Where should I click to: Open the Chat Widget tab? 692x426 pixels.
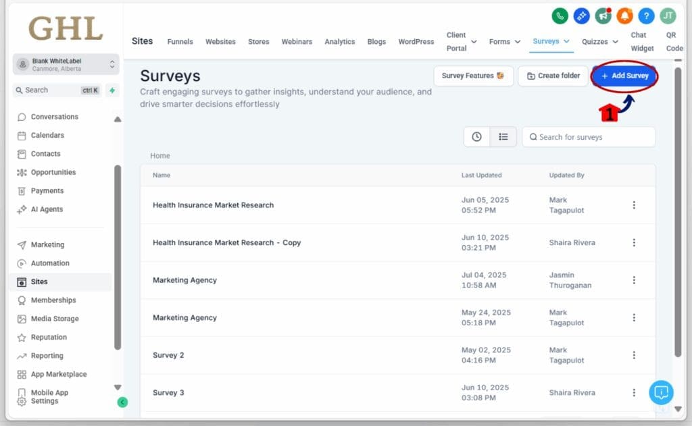[642, 41]
